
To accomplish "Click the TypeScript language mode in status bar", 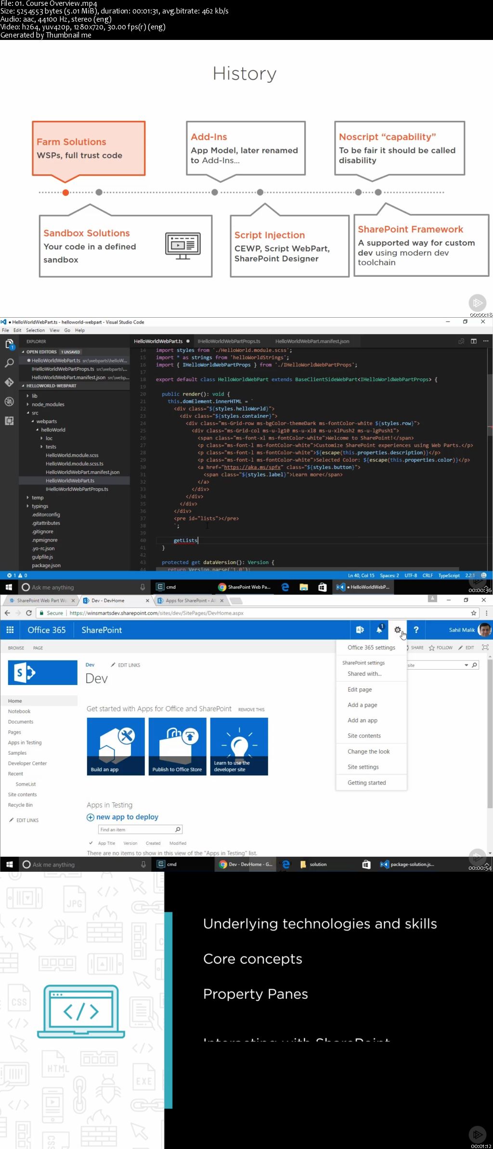I will [449, 575].
